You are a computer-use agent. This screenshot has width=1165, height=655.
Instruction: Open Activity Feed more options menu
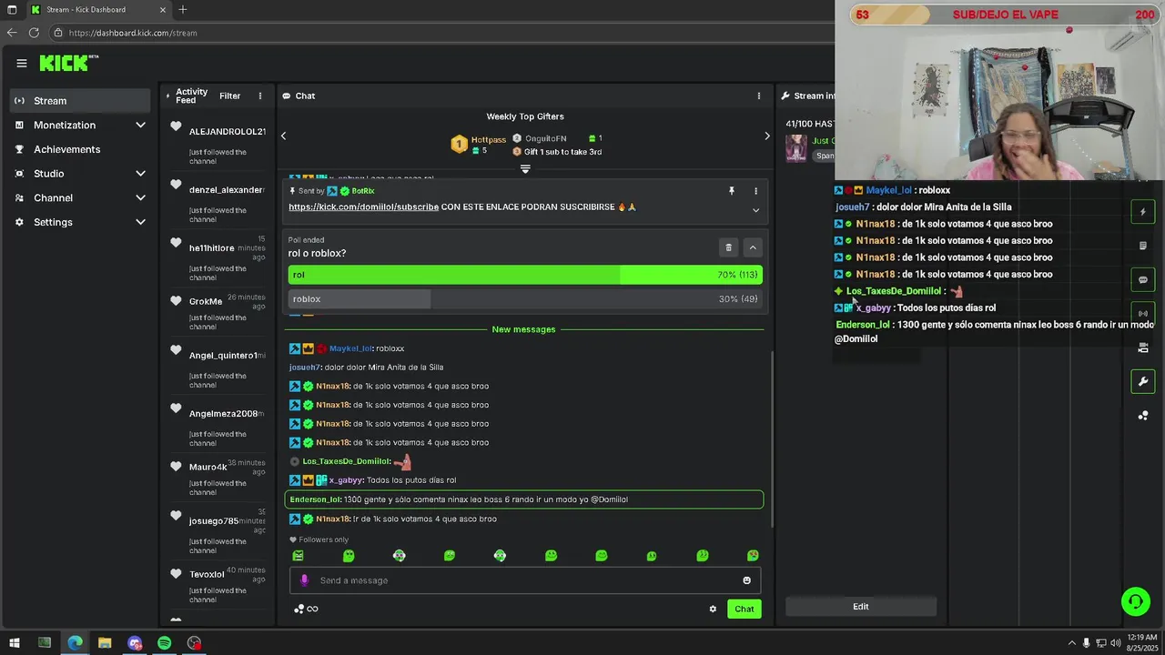click(259, 96)
